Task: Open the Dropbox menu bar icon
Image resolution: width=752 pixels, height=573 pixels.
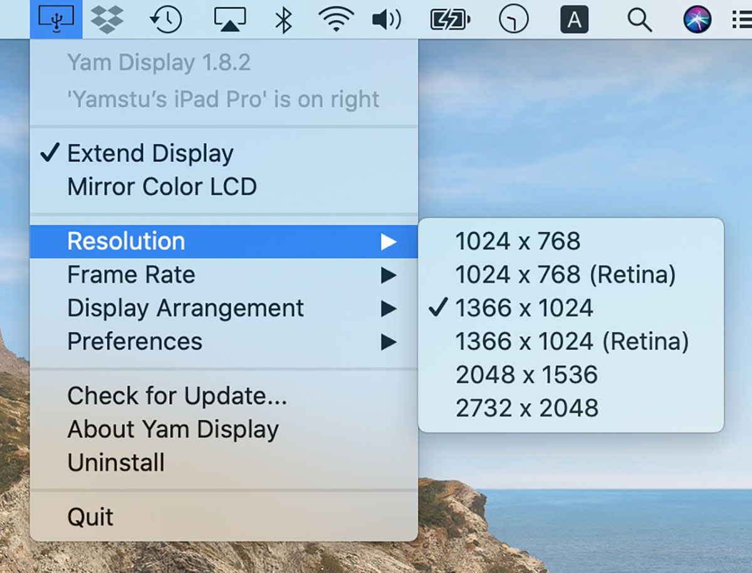Action: [x=107, y=19]
